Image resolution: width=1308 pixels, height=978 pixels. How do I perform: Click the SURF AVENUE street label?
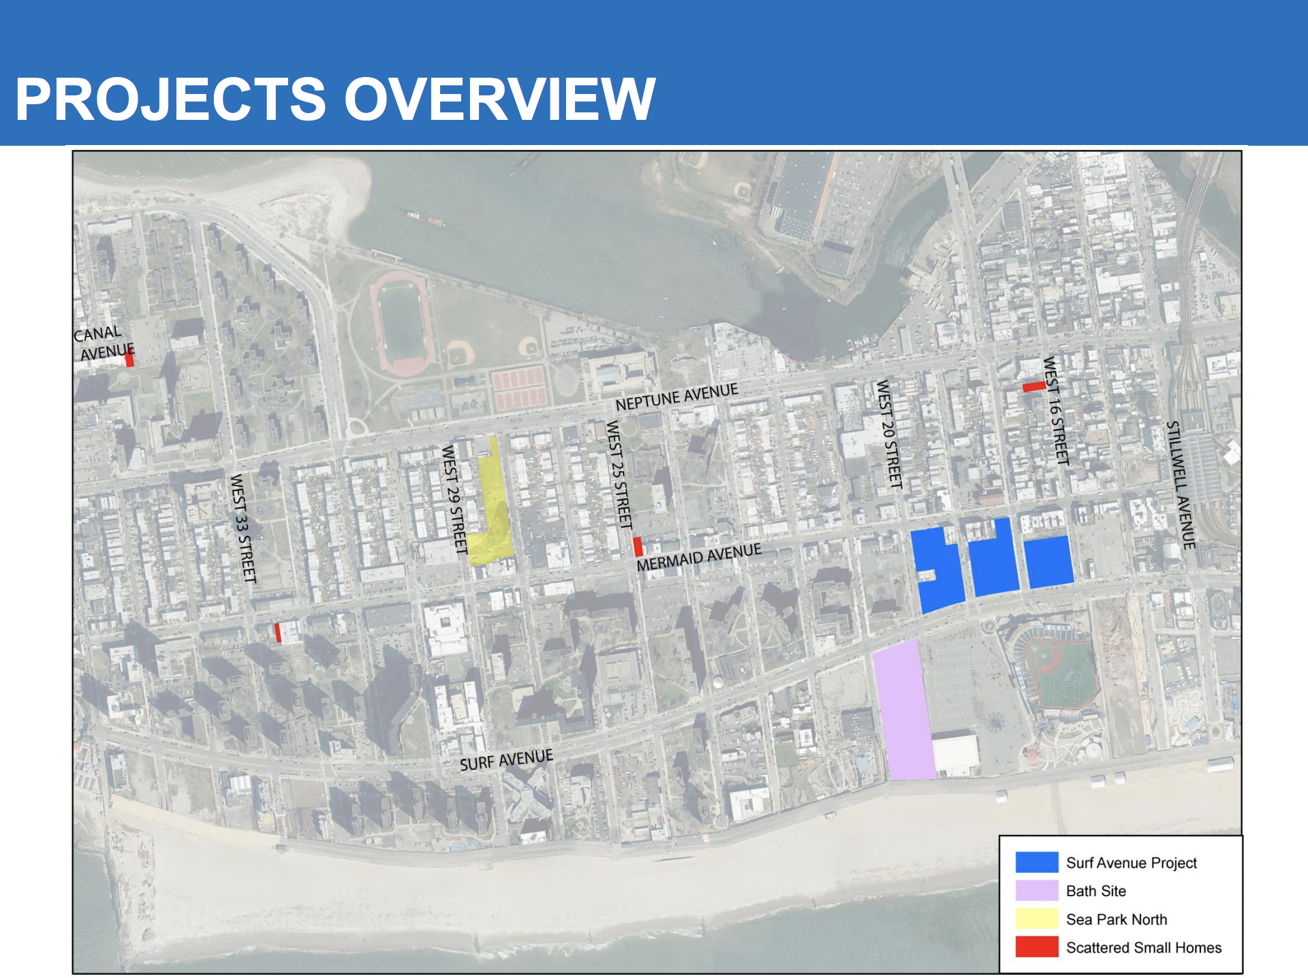click(506, 760)
